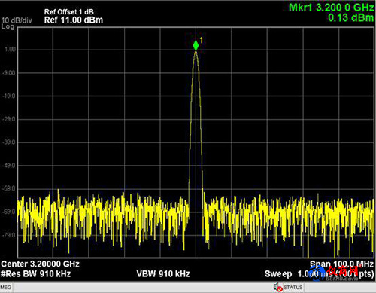This screenshot has height=293, width=376.
Task: Click the 10 dB/div scale label
Action: [x=17, y=20]
